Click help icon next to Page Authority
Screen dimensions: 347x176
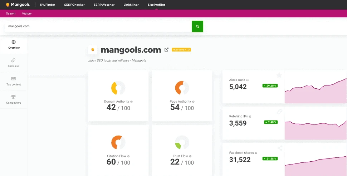[x=193, y=102]
